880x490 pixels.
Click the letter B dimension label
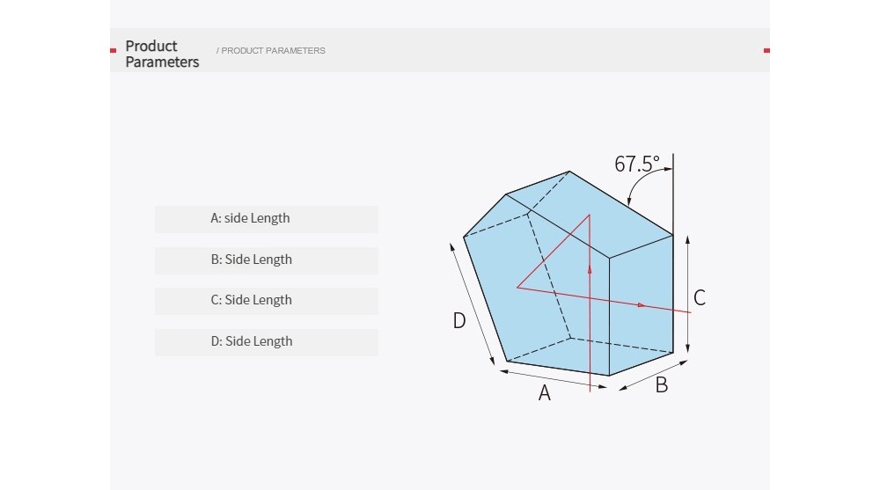coord(662,385)
